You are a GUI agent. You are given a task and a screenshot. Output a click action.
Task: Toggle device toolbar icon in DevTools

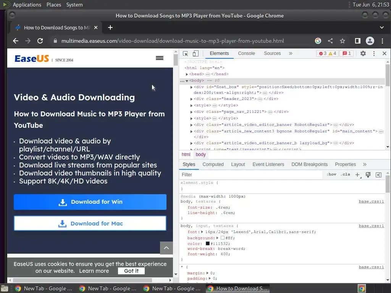(x=196, y=53)
